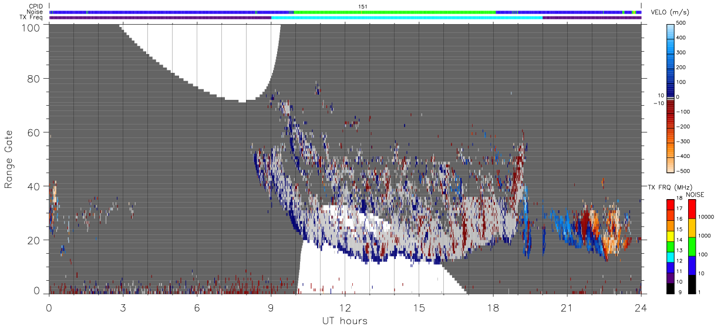Click the UT hours tick label "12"
Viewport: 721px width, 333px height.
point(345,307)
